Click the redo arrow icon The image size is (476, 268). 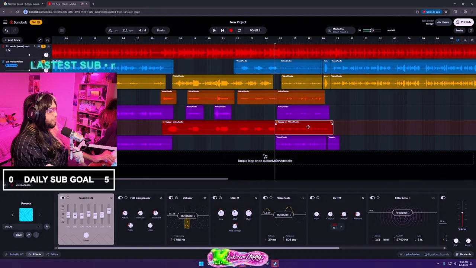pos(15,31)
